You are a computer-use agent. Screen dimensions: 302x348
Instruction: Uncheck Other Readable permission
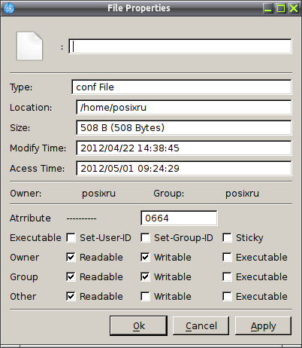[71, 296]
